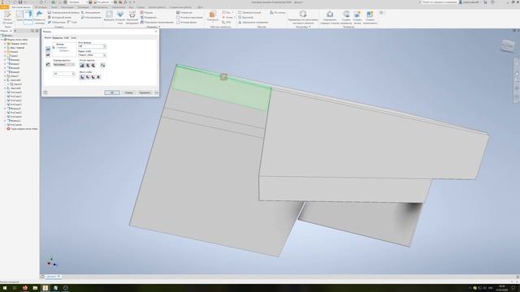Open the Cut (Вырезать) tool
The image size is (520, 292).
point(109,16)
